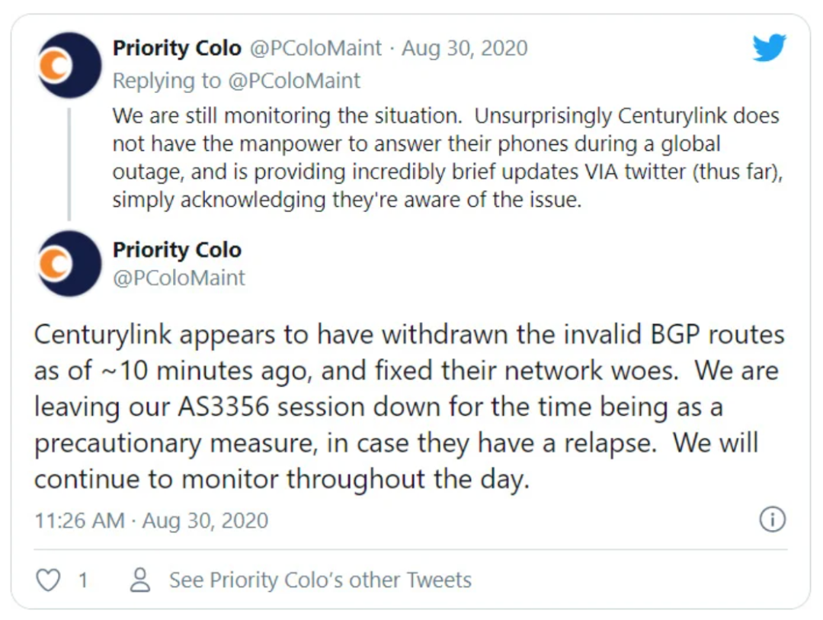Open the bold Priority Colo name on the main tweet
823x620 pixels.
[177, 250]
